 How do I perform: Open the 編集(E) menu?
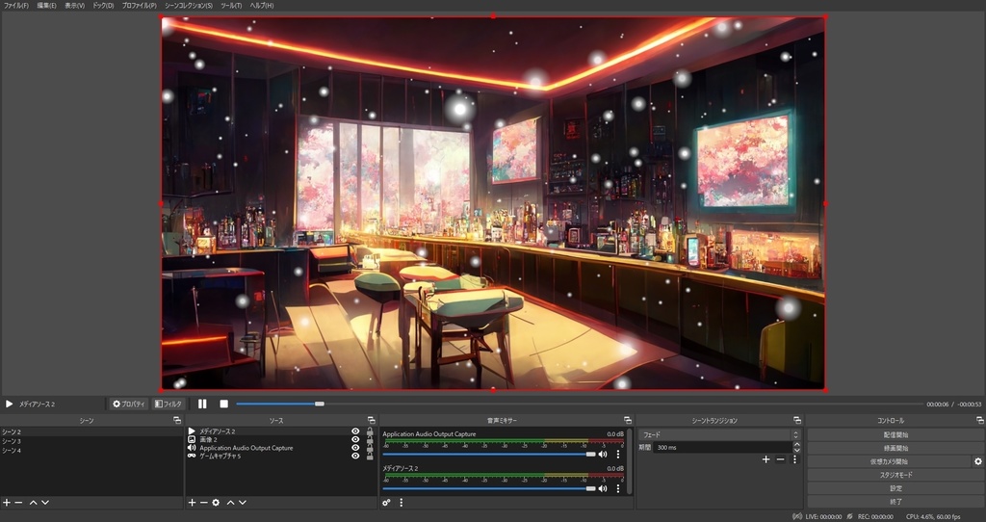coord(46,5)
